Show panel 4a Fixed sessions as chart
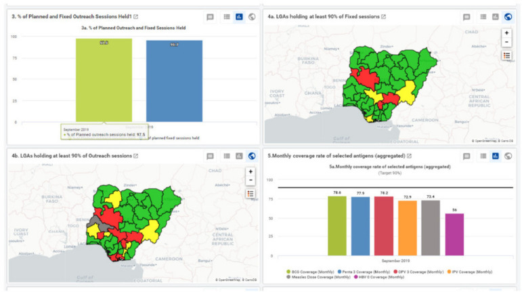The width and height of the screenshot is (522, 292). [x=496, y=17]
